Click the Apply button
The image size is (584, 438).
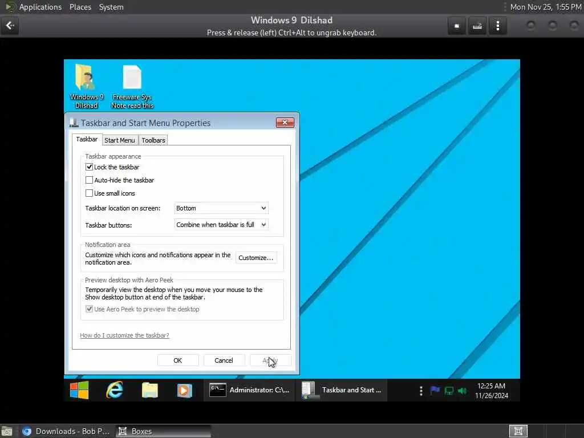pos(270,360)
